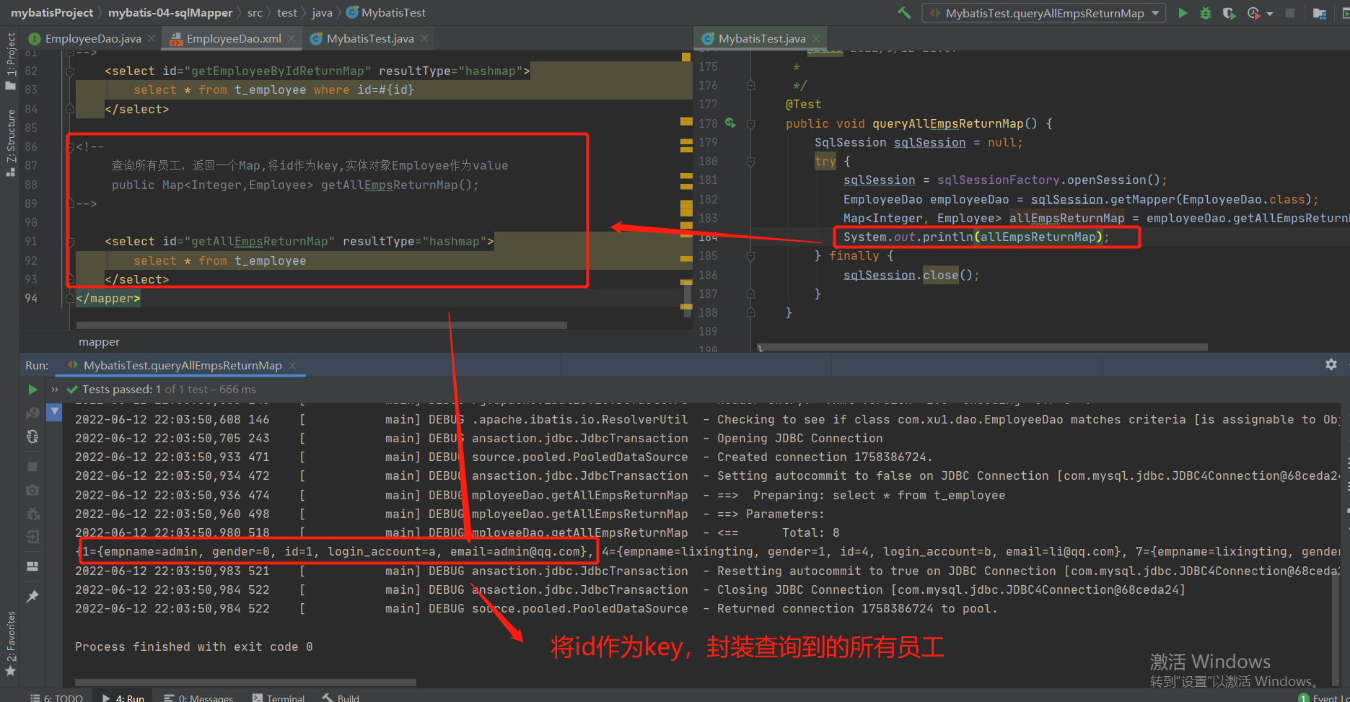Click the mybatisProject breadcrumb
This screenshot has height=702, width=1350.
tap(52, 13)
